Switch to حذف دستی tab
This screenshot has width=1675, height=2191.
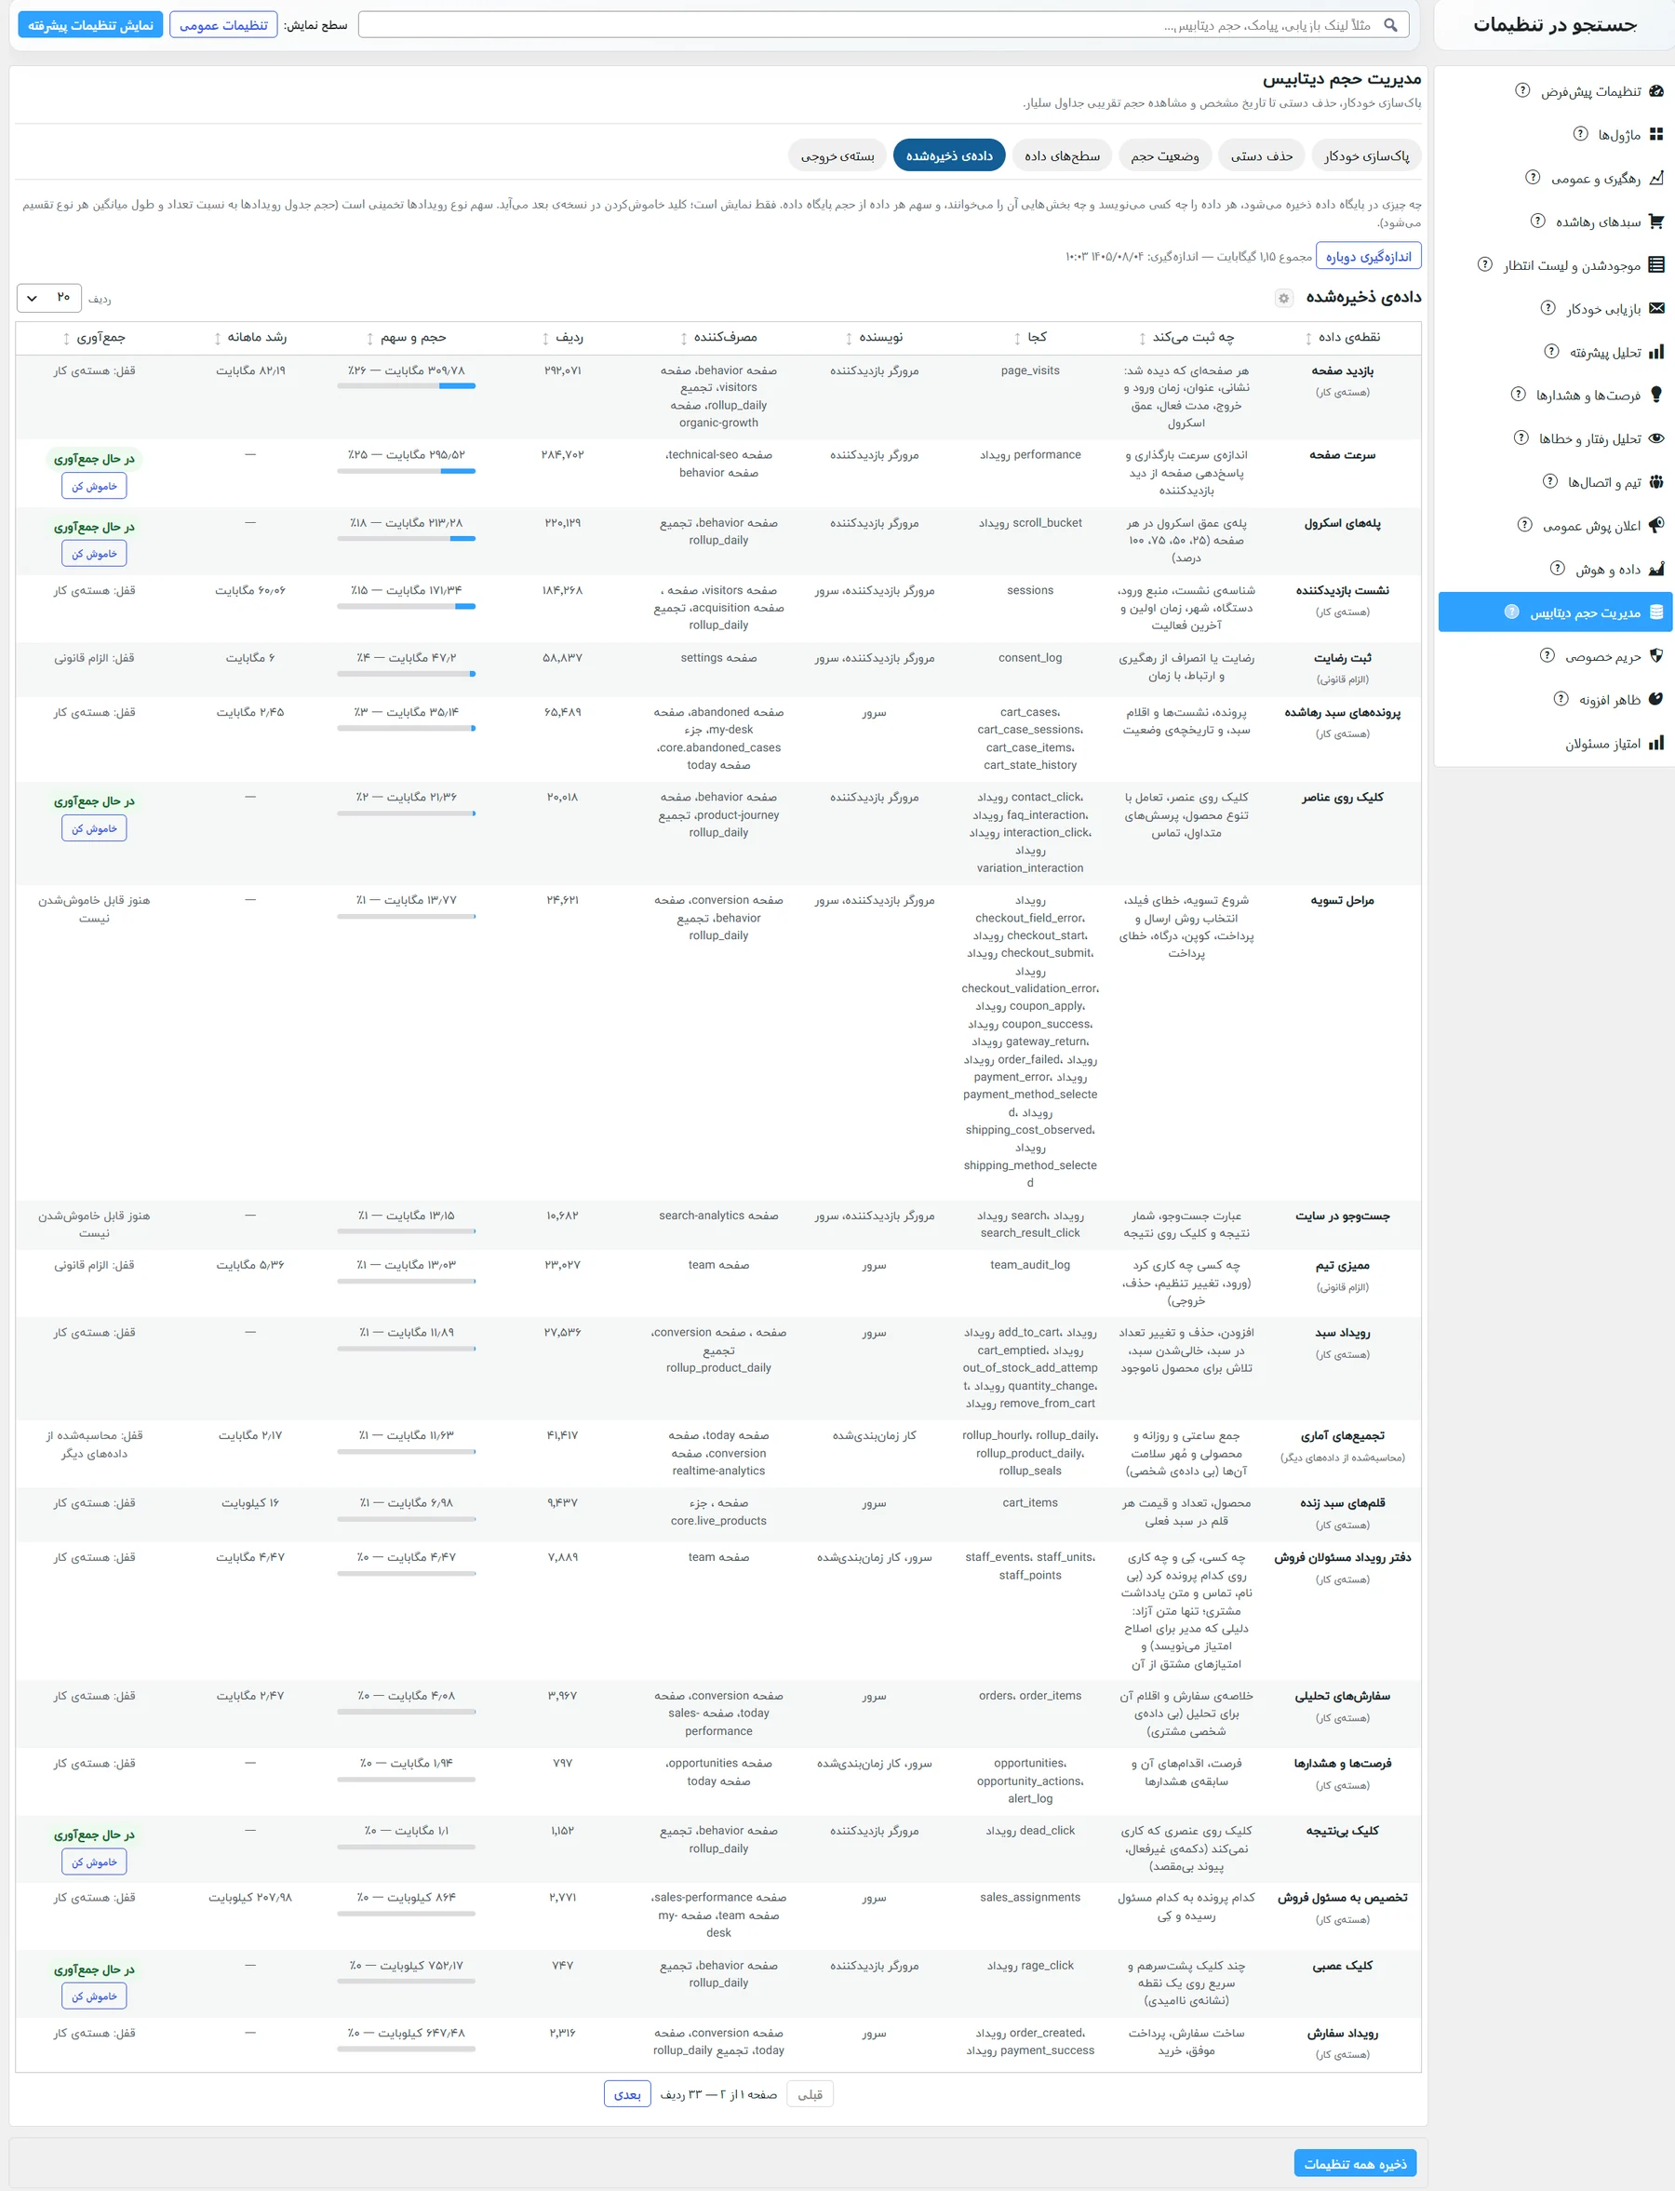coord(1261,155)
